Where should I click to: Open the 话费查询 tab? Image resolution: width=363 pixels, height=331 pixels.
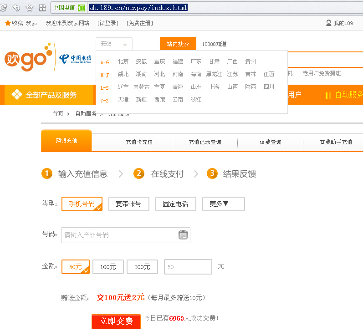(x=271, y=142)
